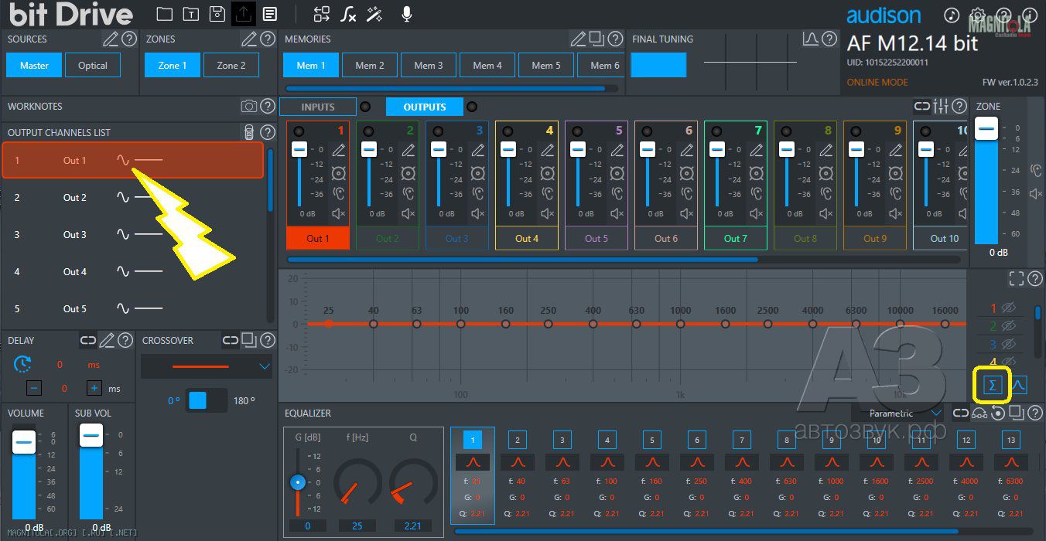Click the delay clock icon
The image size is (1046, 541).
pyautogui.click(x=23, y=364)
